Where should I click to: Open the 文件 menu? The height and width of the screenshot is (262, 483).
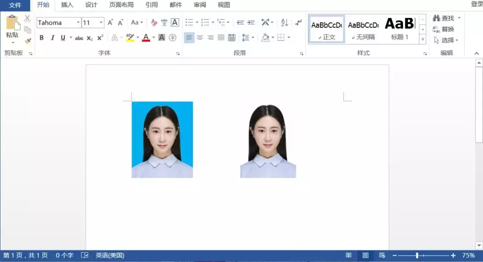click(x=15, y=5)
